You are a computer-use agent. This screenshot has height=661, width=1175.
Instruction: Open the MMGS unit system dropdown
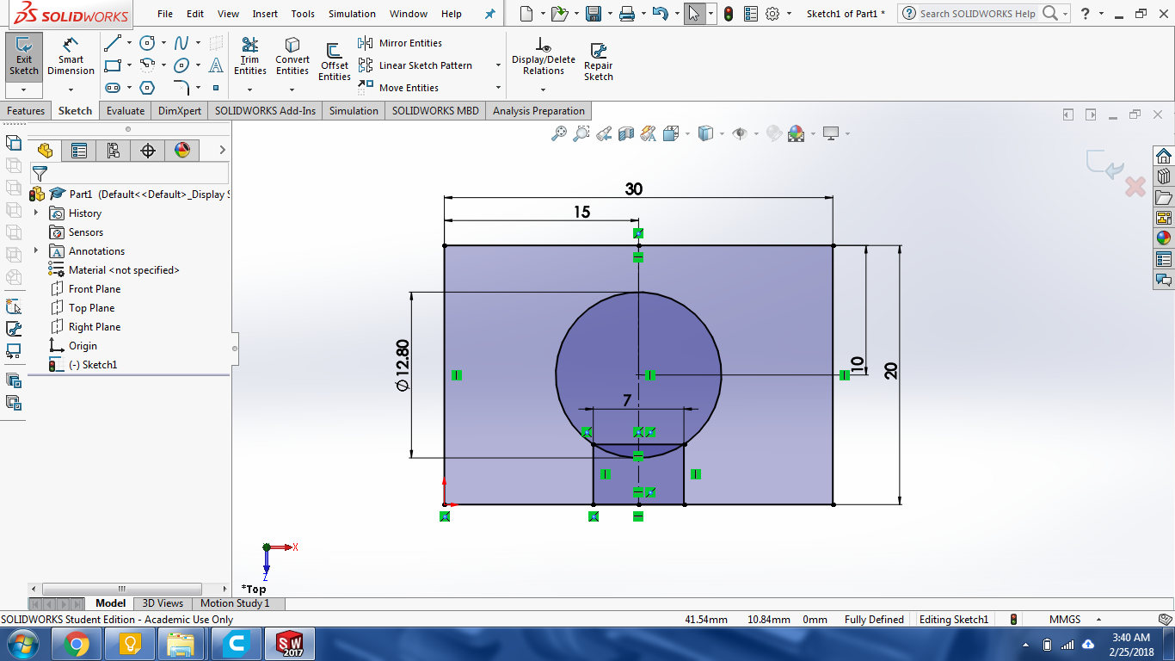[1098, 620]
